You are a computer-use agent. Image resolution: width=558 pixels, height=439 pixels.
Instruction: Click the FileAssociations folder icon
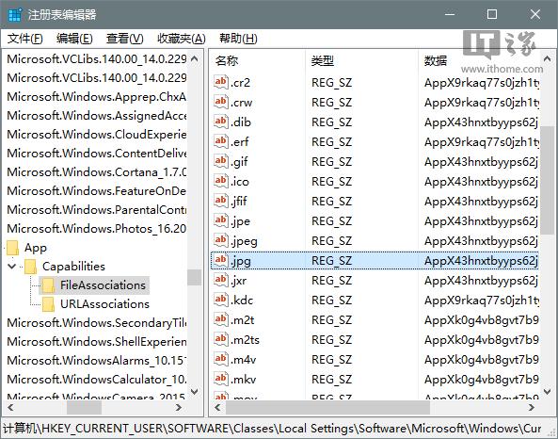[x=48, y=285]
